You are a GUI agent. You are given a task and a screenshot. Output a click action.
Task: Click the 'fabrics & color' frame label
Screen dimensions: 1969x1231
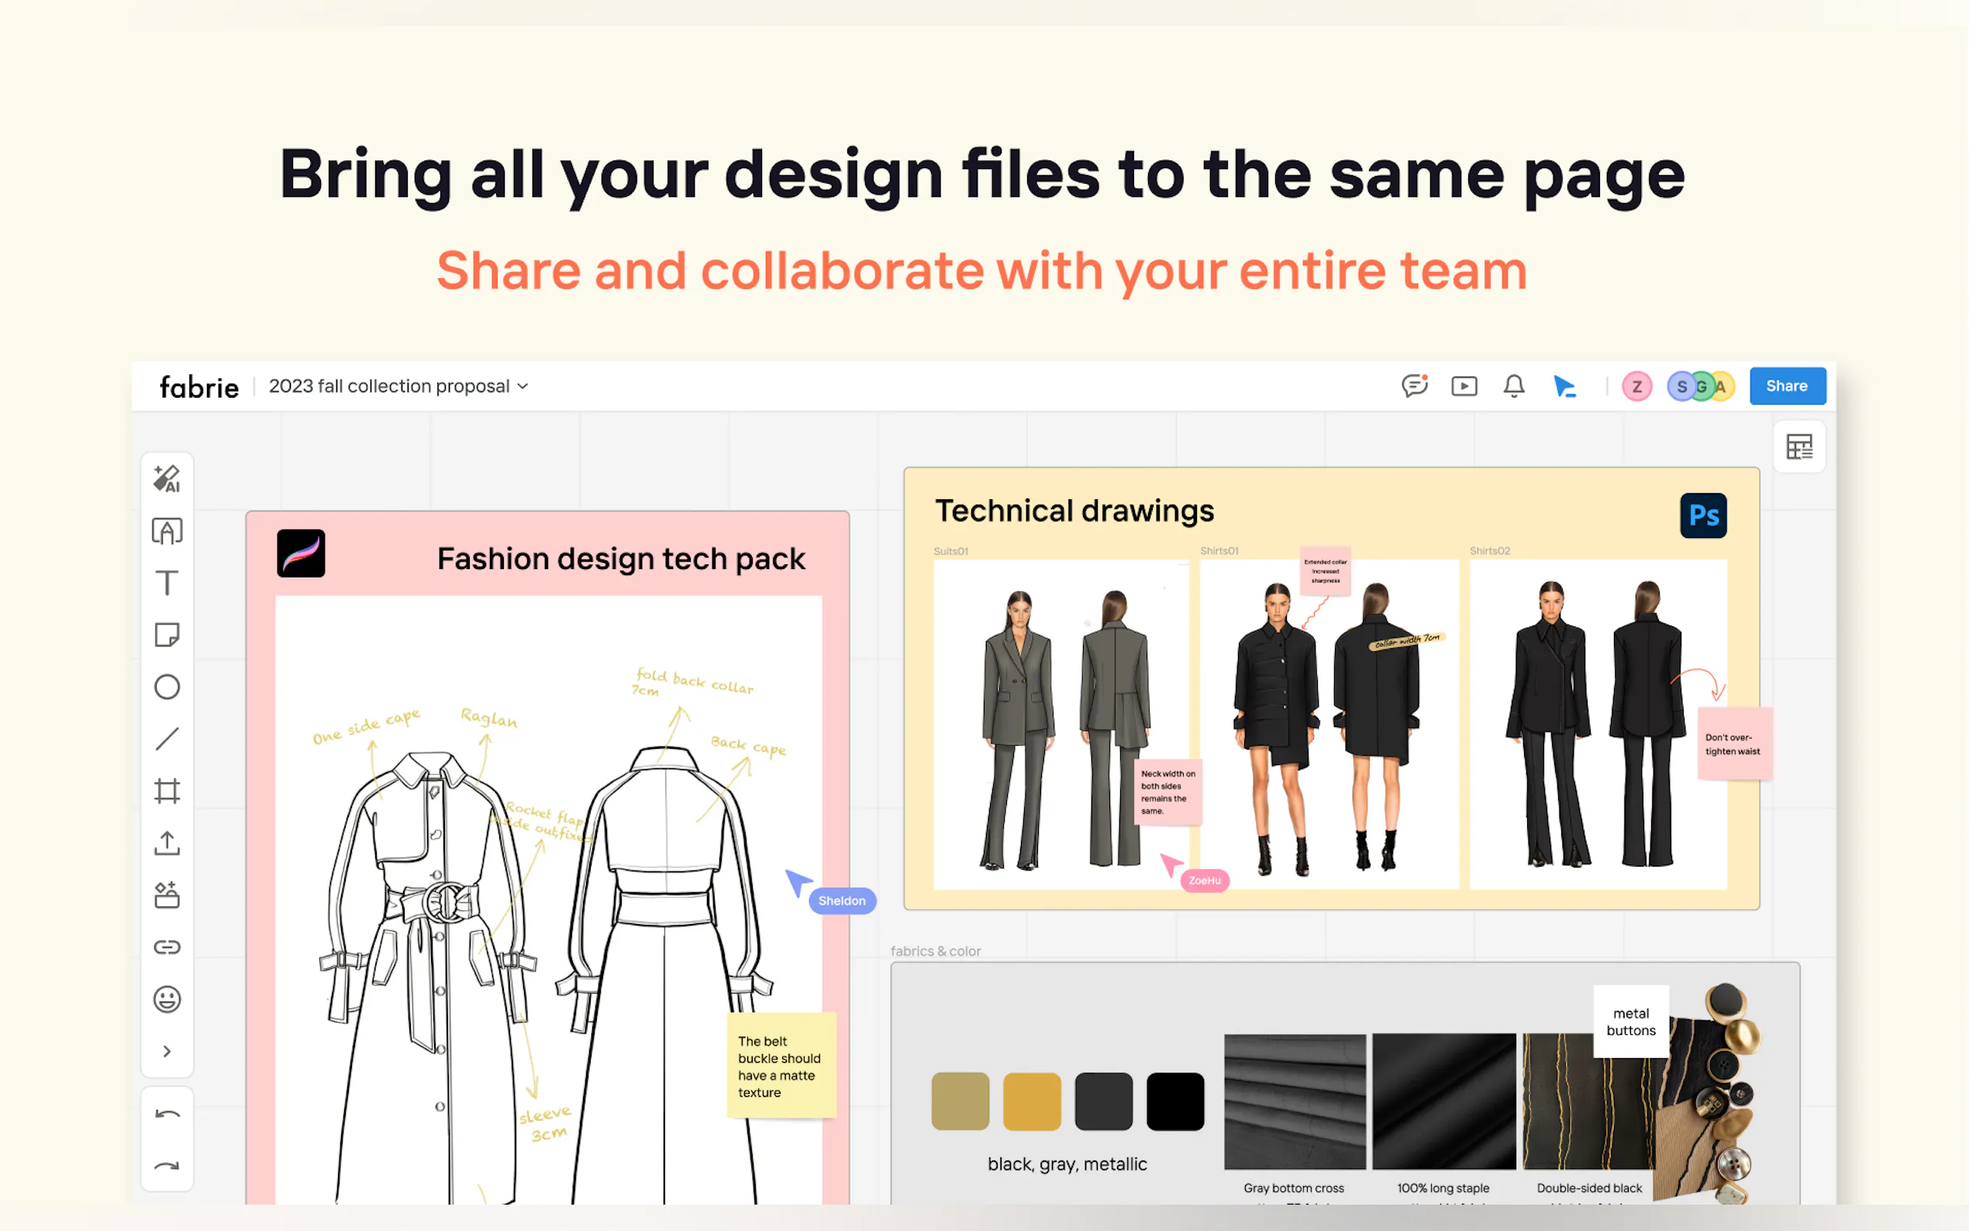(935, 951)
